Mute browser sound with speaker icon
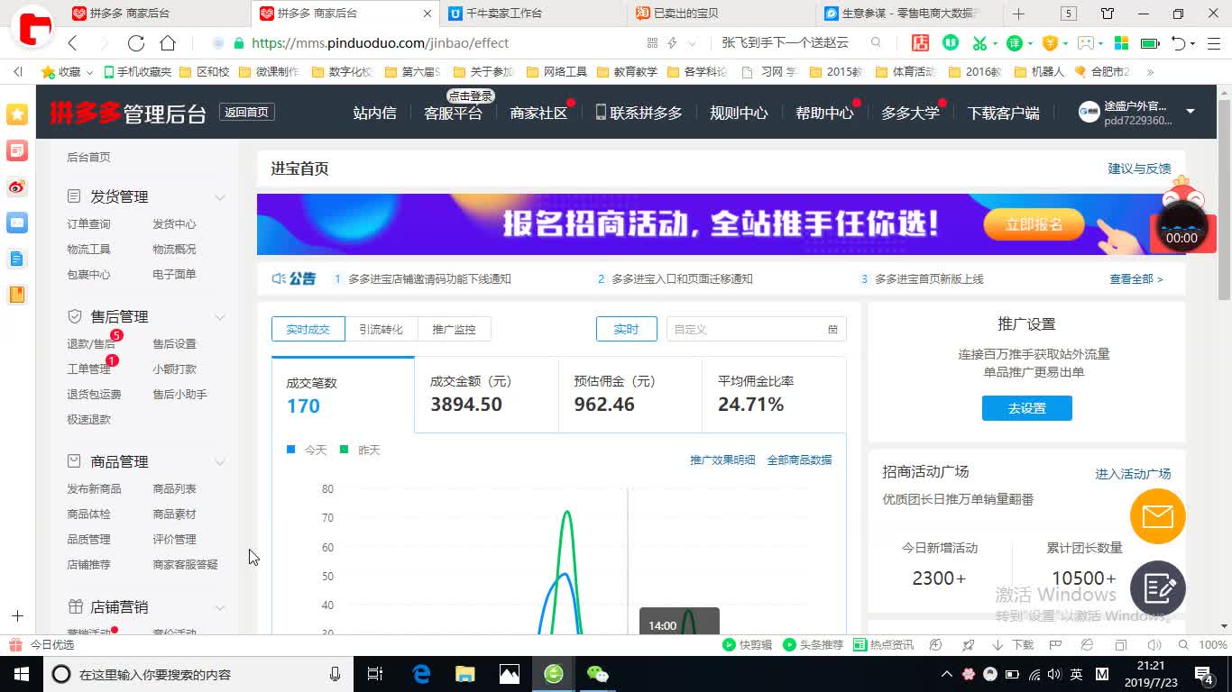This screenshot has width=1232, height=692. [x=1154, y=644]
